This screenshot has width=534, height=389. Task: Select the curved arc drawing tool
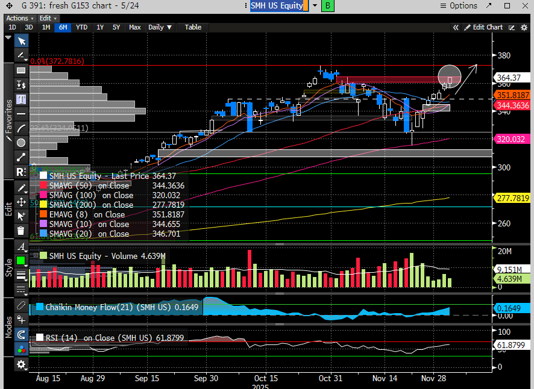click(x=21, y=128)
